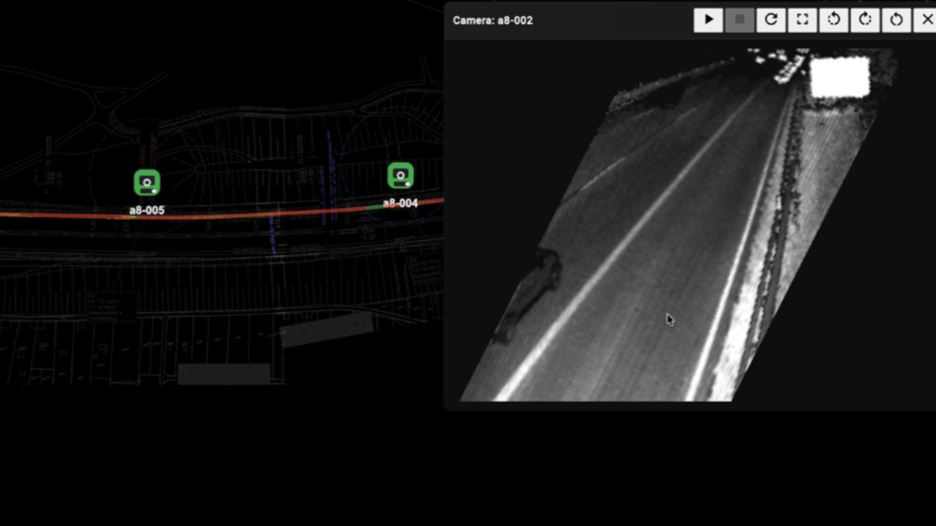Screen dimensions: 936x526
Task: Open camera a8-005 marker on map
Action: point(147,182)
